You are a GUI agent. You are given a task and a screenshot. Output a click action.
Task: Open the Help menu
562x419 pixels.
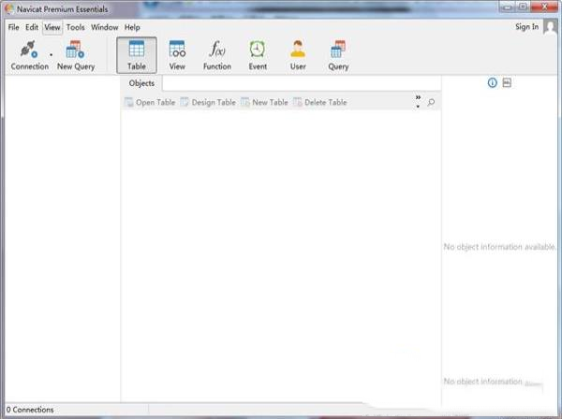[x=132, y=27]
